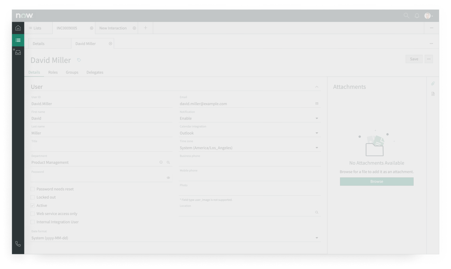Open notifications via the bell icon
Viewport: 451px width, 269px height.
(x=417, y=16)
